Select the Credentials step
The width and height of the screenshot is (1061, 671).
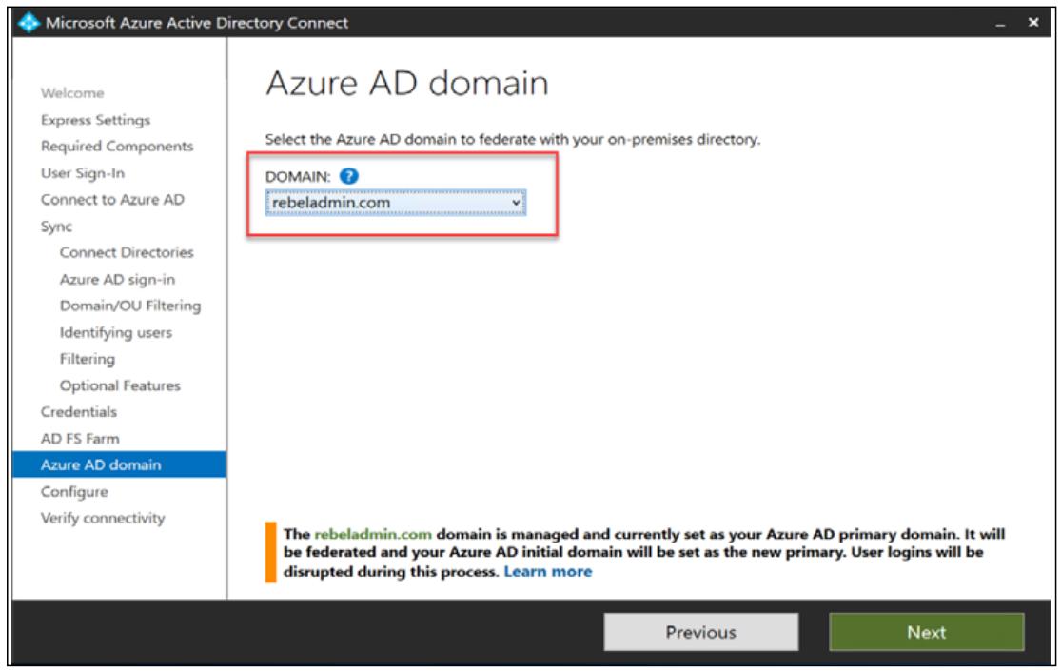pyautogui.click(x=78, y=412)
